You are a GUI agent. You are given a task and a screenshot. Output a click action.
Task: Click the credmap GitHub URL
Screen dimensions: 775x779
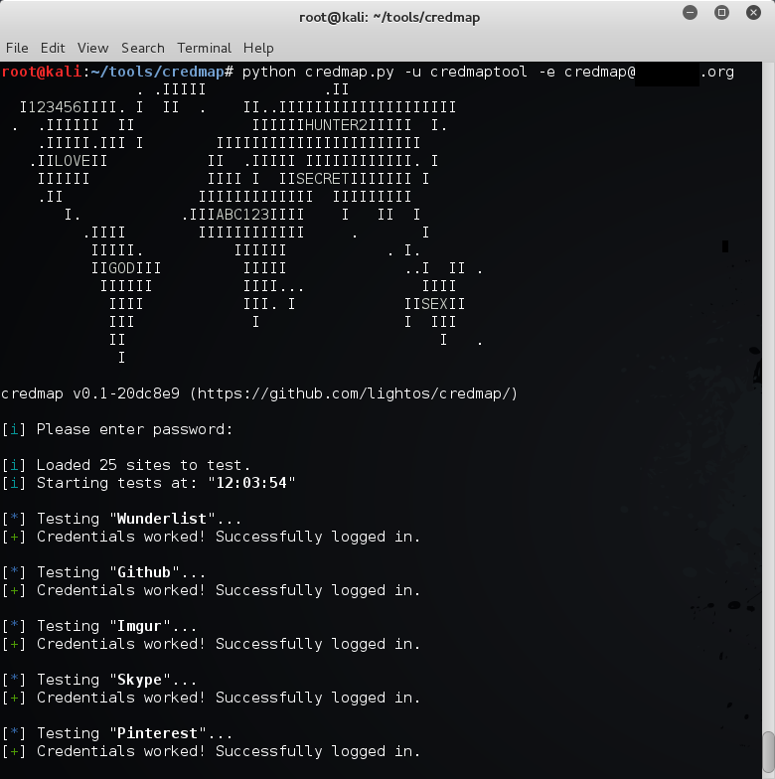(x=354, y=393)
